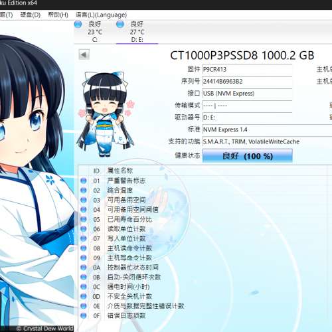Click status orb for attribute 08 主机读命令计数
The height and width of the screenshot is (332, 332).
[x=84, y=248]
